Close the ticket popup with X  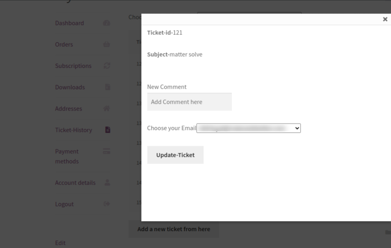[385, 19]
